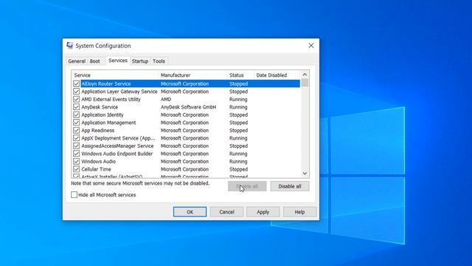Select the Cellular Time row name
The height and width of the screenshot is (266, 472).
click(x=96, y=169)
